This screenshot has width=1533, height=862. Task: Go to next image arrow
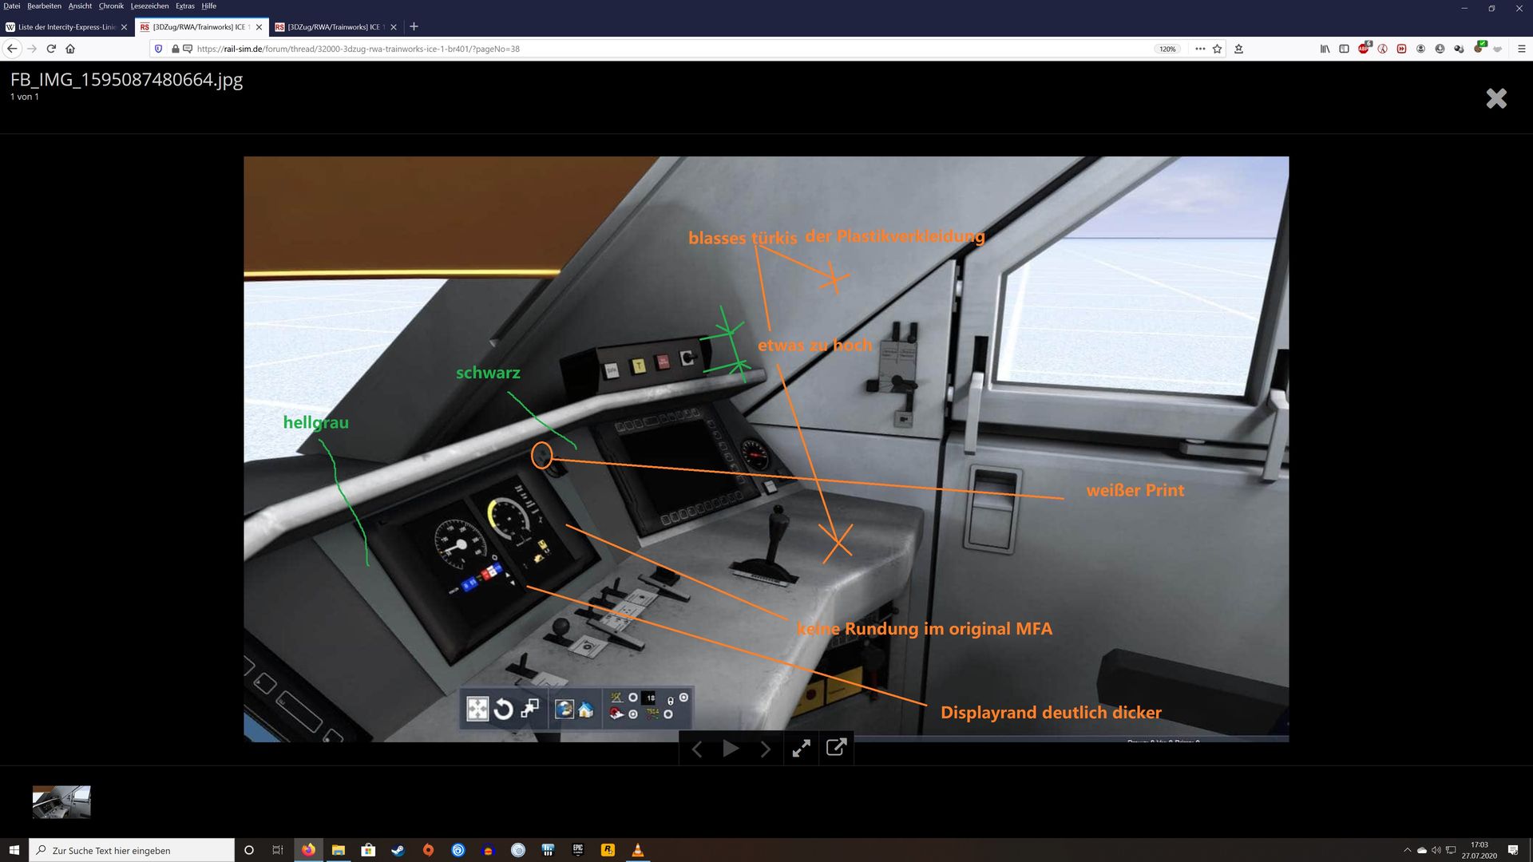pyautogui.click(x=766, y=749)
